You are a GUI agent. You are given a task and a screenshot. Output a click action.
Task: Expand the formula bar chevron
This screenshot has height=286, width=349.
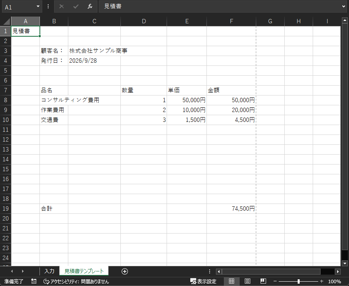[x=343, y=6]
